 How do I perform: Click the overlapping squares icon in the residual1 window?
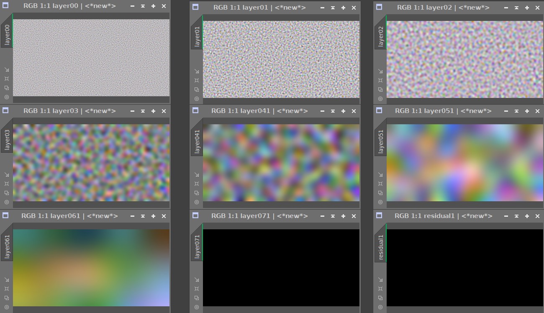point(380,298)
